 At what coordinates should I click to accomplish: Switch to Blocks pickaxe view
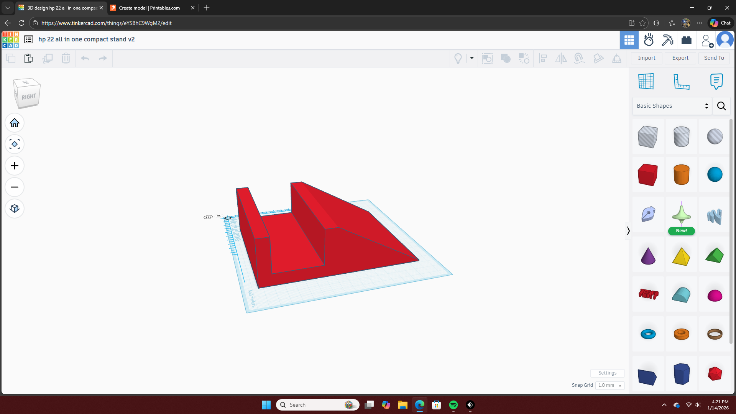(667, 40)
